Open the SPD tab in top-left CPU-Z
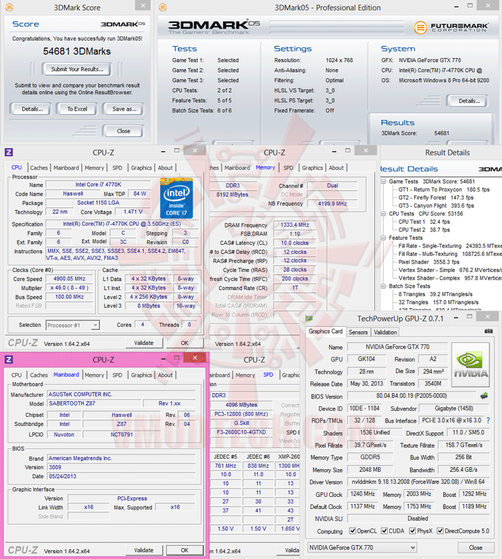502x559 pixels. click(x=117, y=168)
